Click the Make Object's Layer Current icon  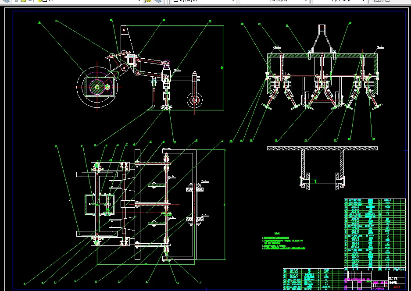coord(148,1)
